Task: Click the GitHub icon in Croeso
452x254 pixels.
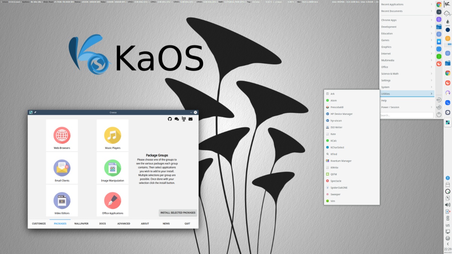Action: coord(170,119)
